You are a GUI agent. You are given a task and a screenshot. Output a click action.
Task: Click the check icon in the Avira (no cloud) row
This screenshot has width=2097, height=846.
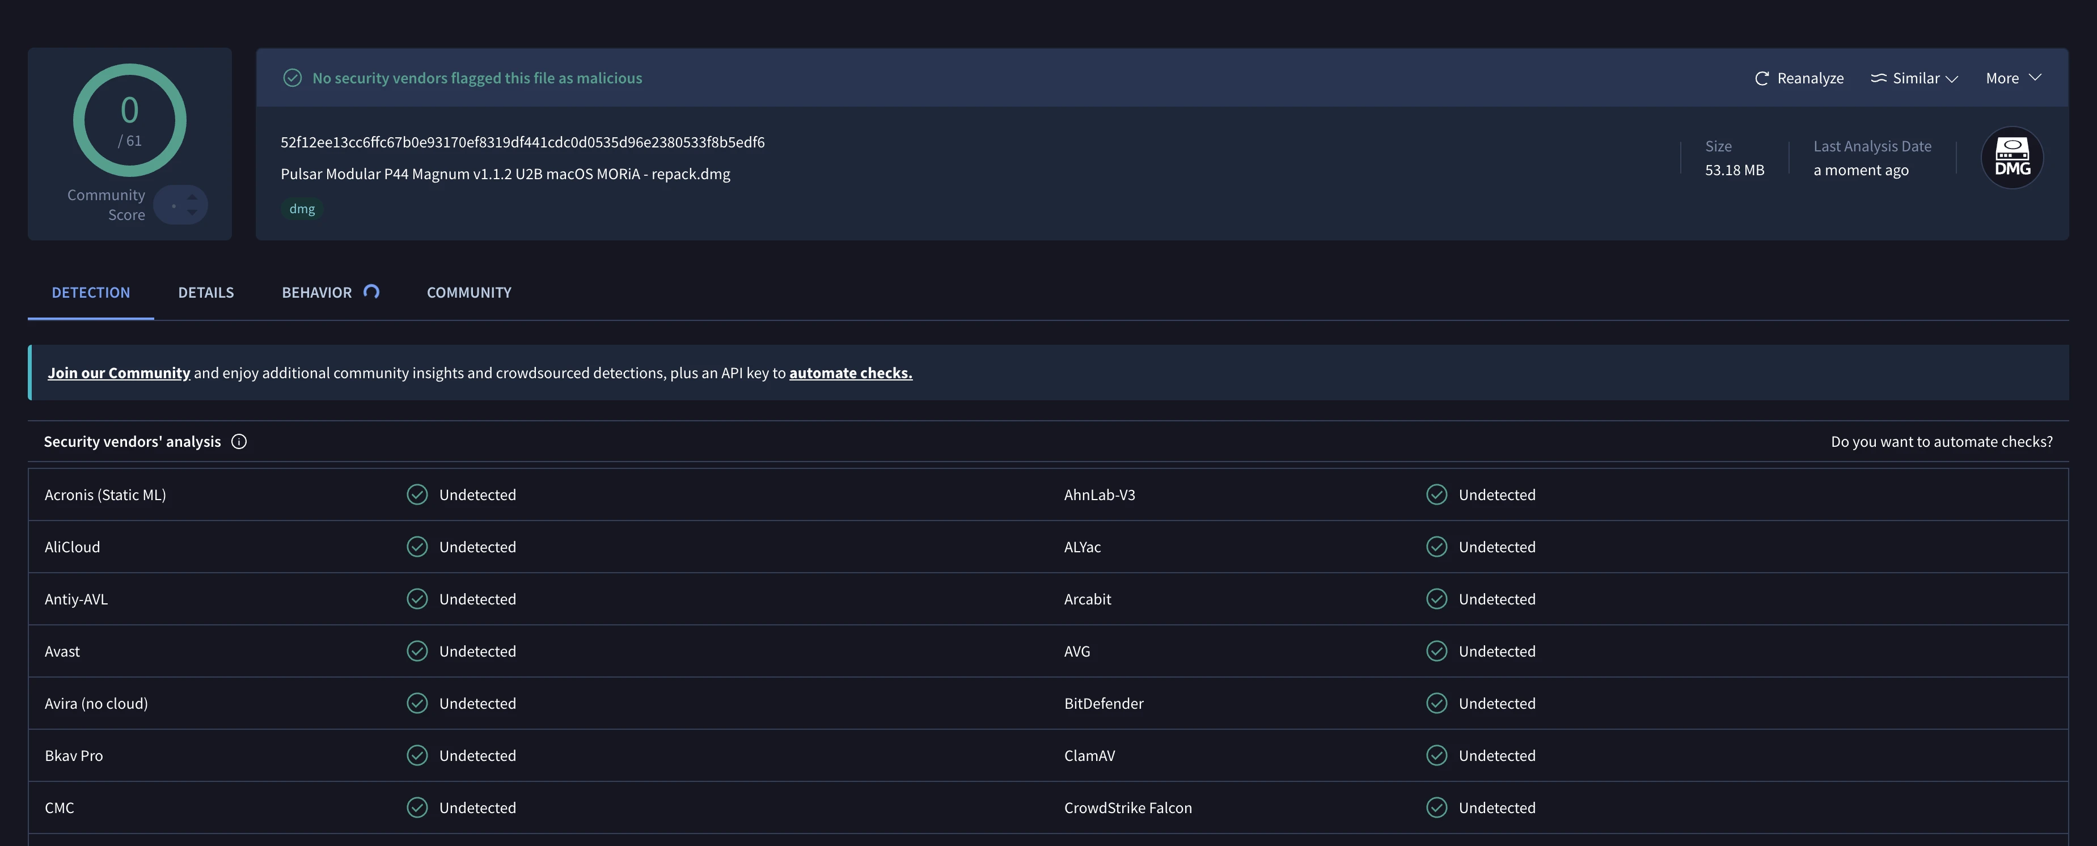pyautogui.click(x=417, y=703)
